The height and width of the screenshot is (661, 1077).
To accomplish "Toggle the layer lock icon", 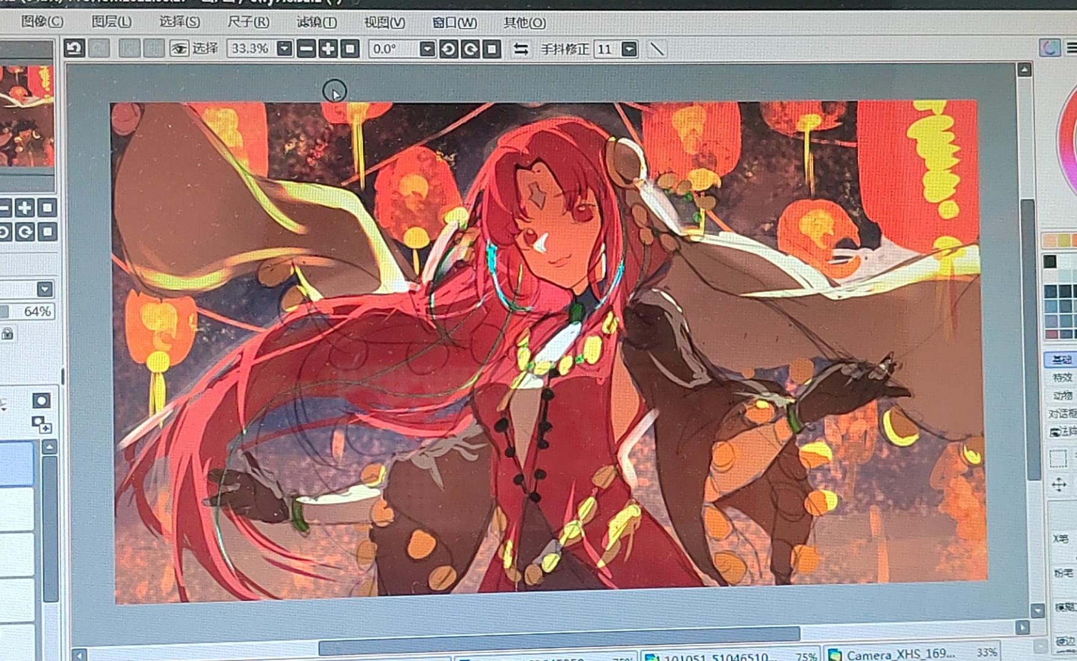I will click(x=7, y=334).
